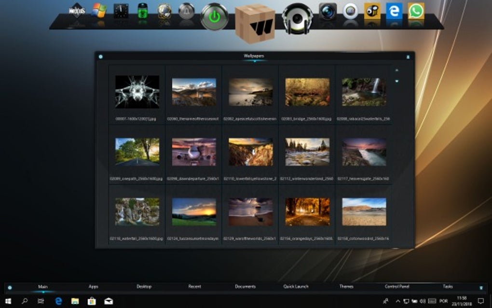Launch Edge from the top dock
492x308 pixels.
coord(394,11)
